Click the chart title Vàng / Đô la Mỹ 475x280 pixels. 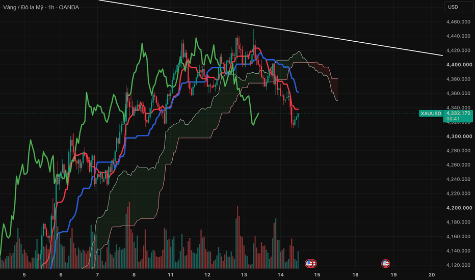[x=23, y=7]
